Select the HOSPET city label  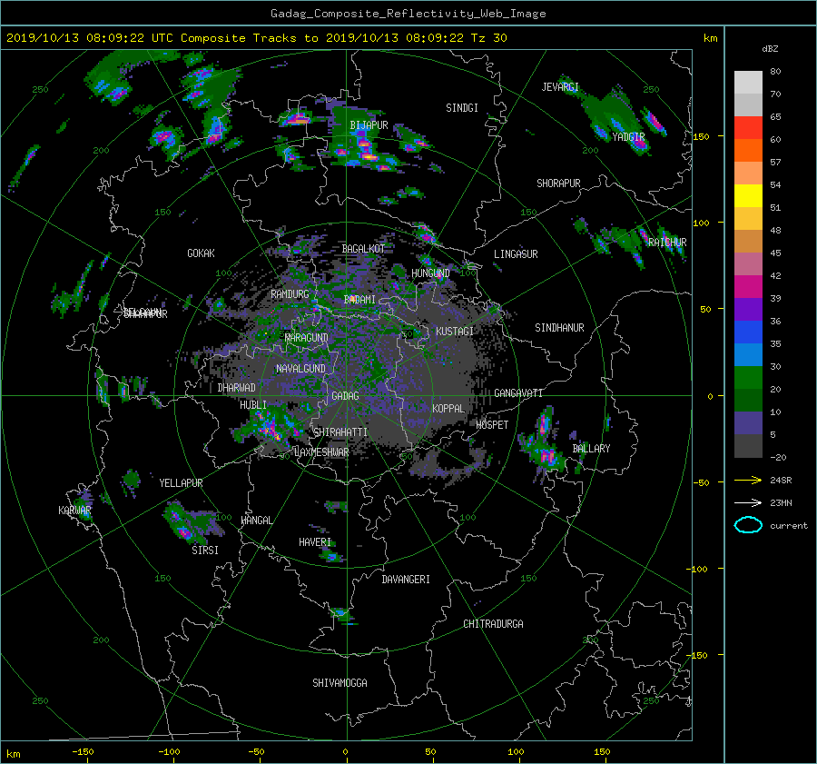click(492, 425)
